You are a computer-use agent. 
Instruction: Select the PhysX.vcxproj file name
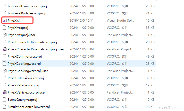18,28
